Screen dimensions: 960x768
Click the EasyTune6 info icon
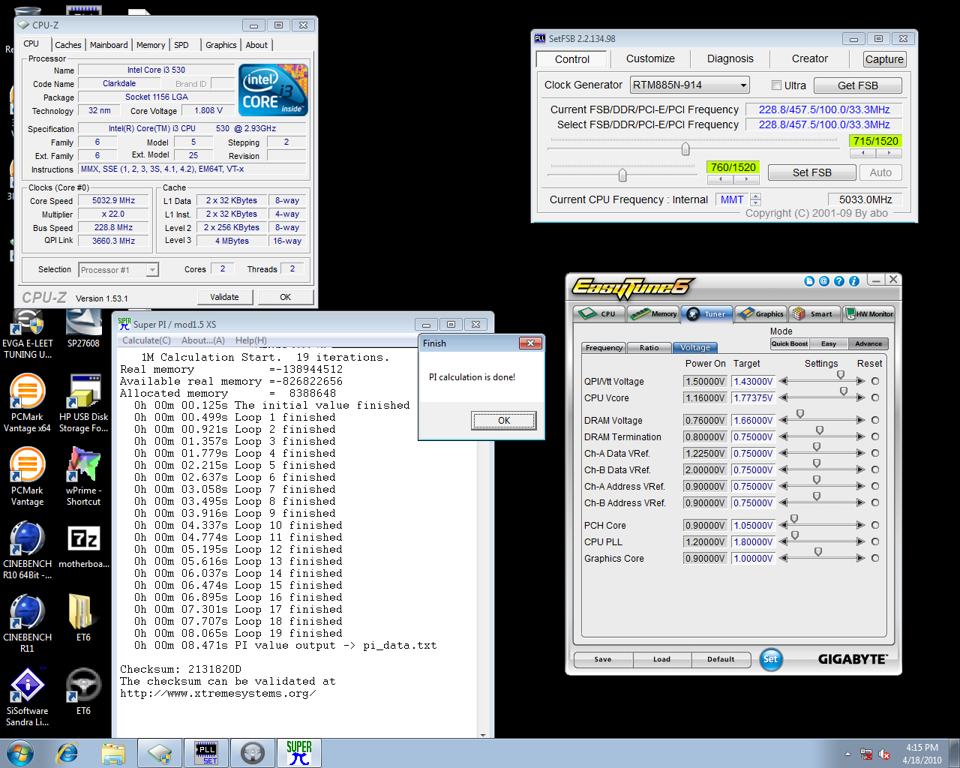pos(853,281)
